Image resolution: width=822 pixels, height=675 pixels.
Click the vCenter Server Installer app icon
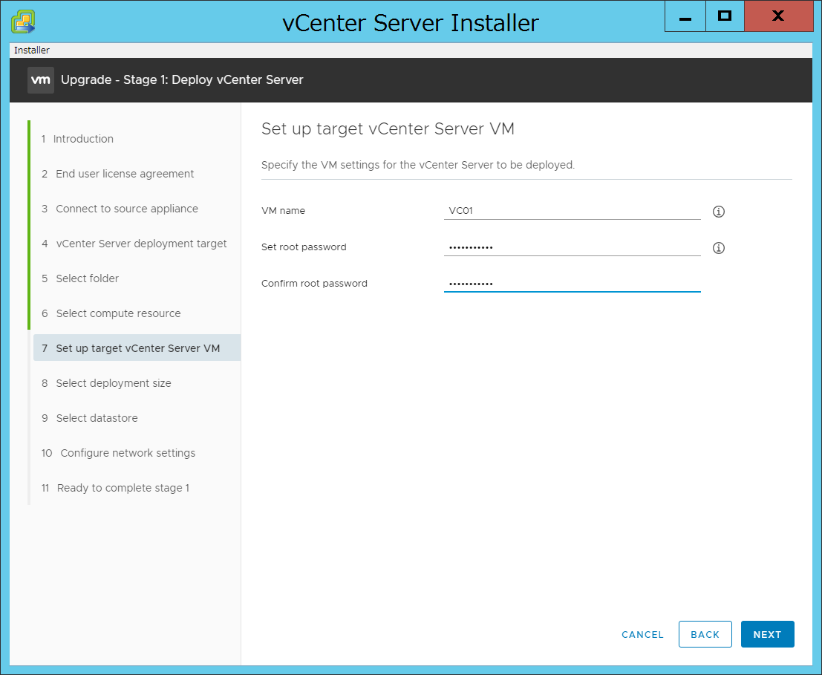tap(23, 22)
